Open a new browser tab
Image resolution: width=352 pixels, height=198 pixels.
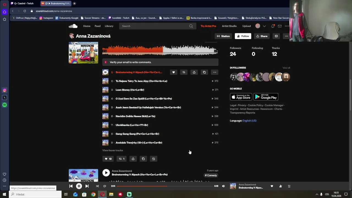point(74,4)
